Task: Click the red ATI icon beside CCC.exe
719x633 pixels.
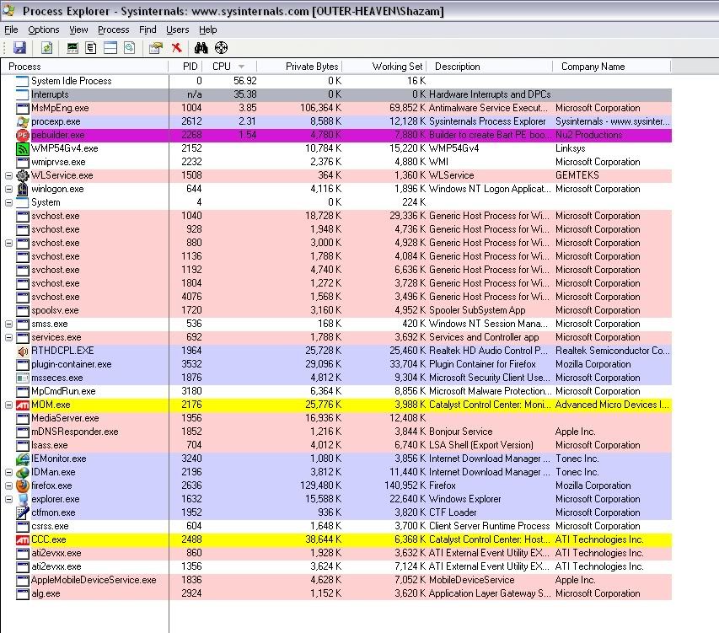Action: coord(23,540)
